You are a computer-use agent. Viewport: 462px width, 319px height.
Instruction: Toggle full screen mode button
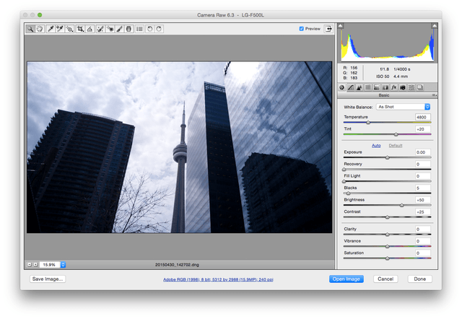(328, 29)
